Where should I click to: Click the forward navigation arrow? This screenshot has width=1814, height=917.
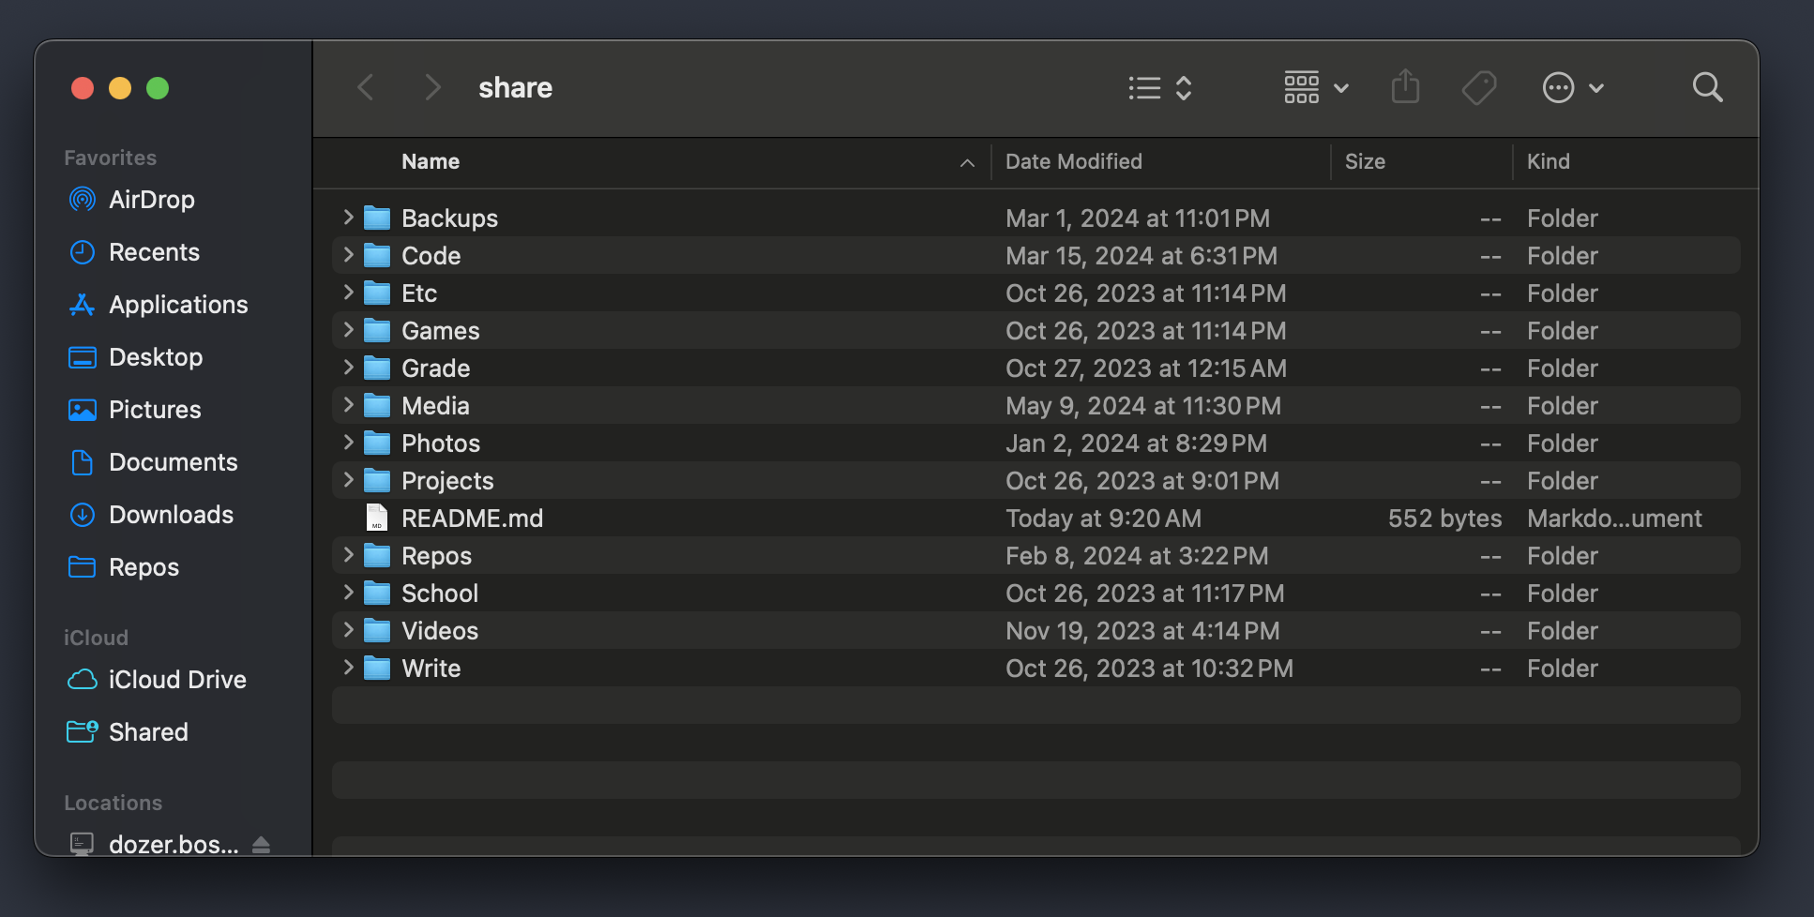[x=431, y=87]
